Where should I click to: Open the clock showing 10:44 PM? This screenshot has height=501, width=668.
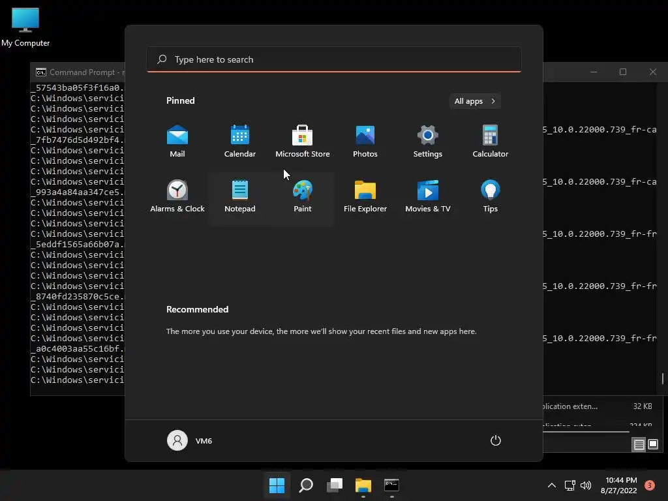620,485
